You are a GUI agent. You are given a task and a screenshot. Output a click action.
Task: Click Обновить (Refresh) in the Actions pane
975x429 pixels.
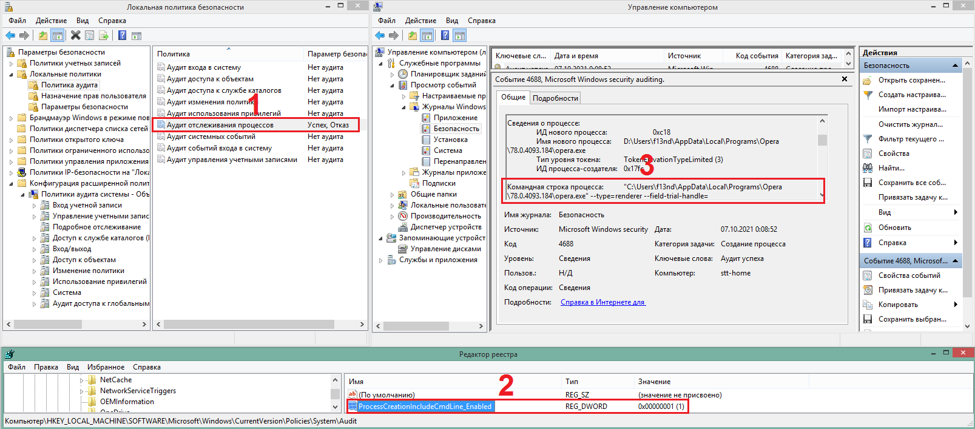tap(894, 228)
